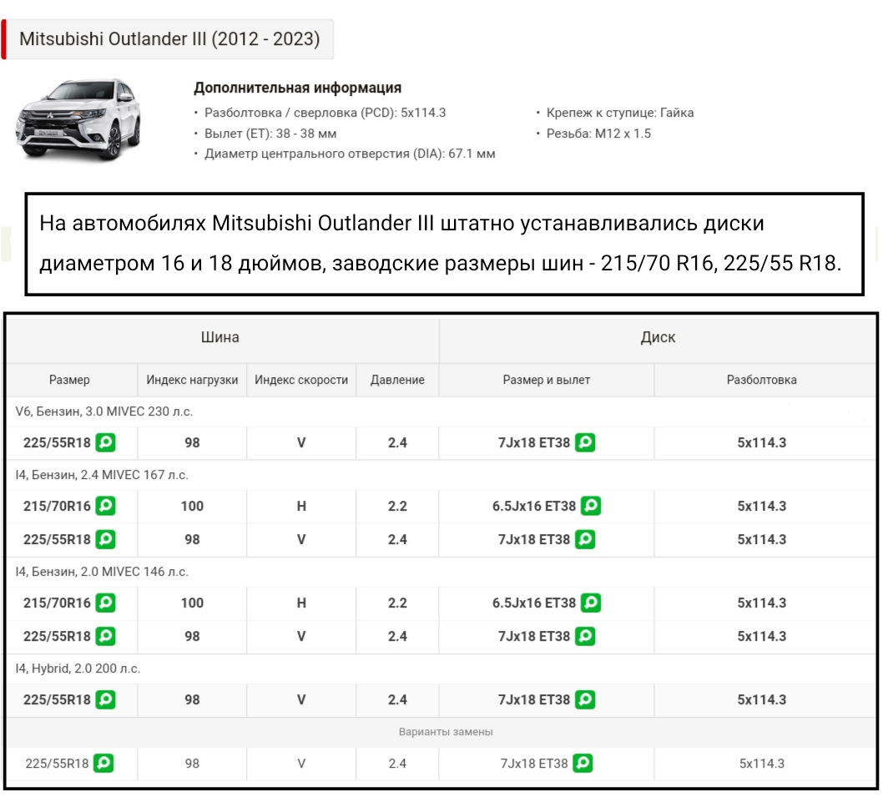Click the V6, Бензин, 3.0 MIVEC 230 л.с. row
Screen dimensions: 883x797
(x=441, y=411)
